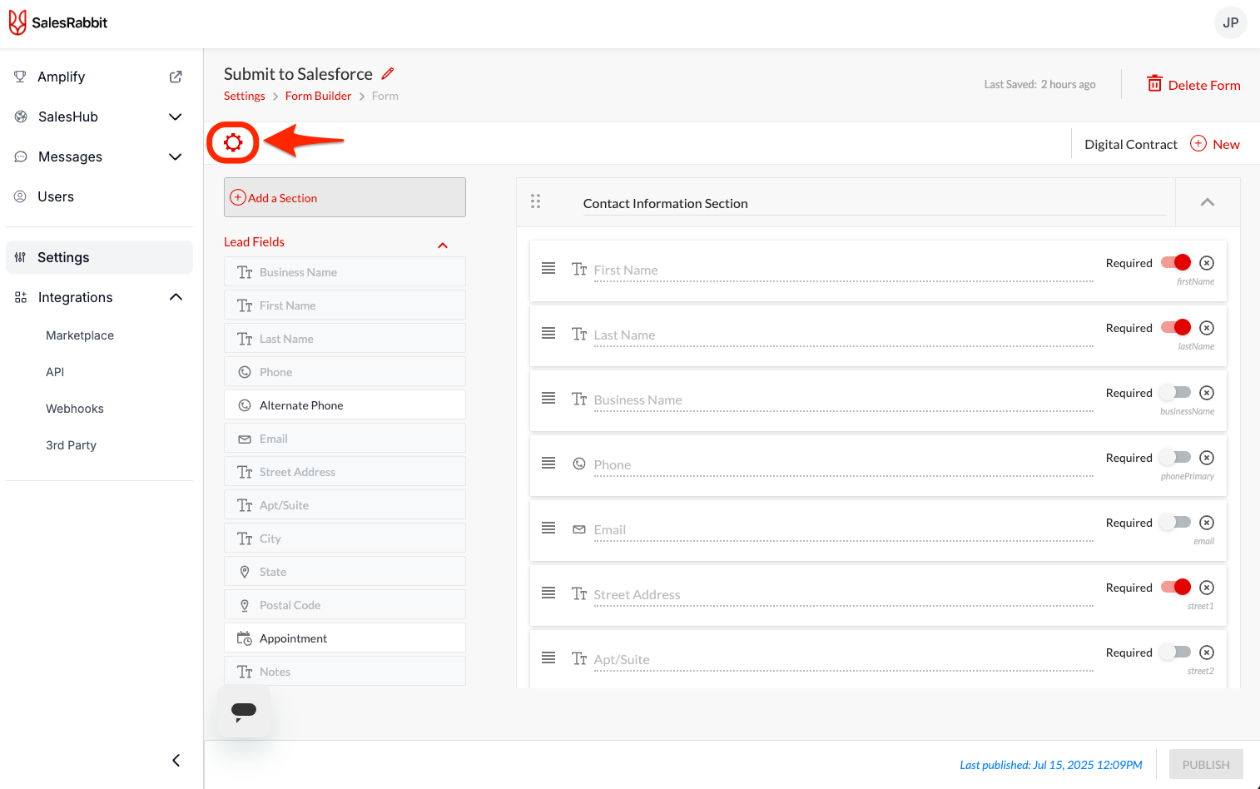Toggle Required for First Name off
The width and height of the screenshot is (1260, 789).
(1176, 262)
